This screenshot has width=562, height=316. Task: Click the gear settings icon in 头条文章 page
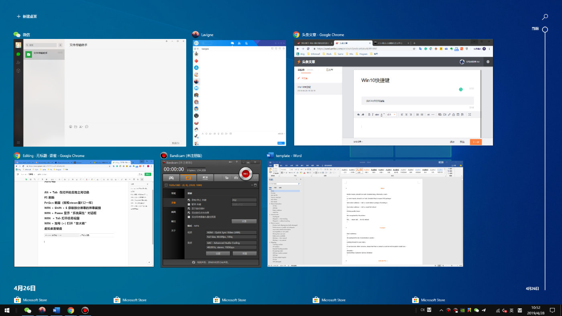pyautogui.click(x=488, y=62)
